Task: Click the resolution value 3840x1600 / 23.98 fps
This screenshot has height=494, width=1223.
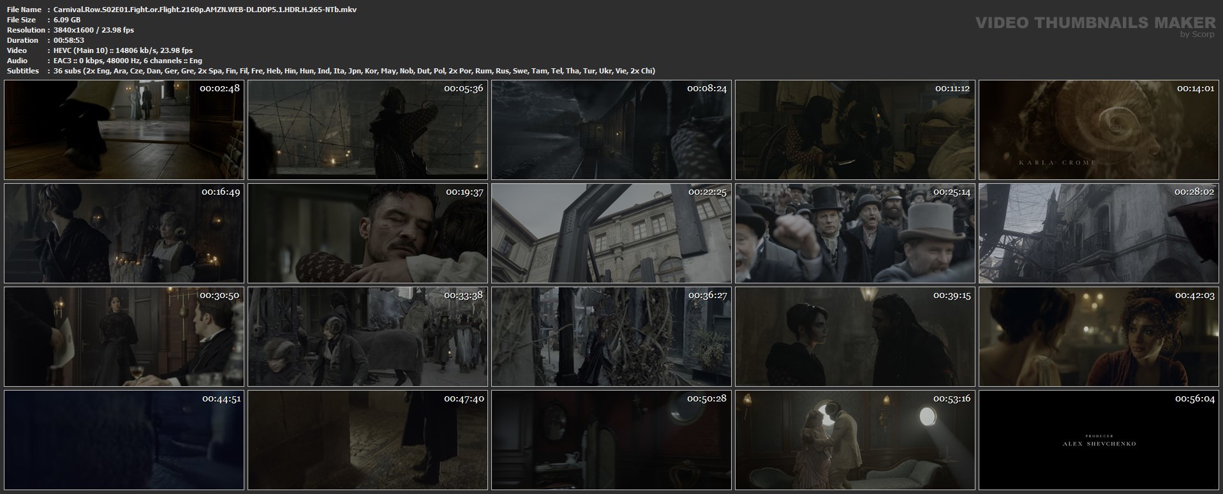Action: pos(94,30)
